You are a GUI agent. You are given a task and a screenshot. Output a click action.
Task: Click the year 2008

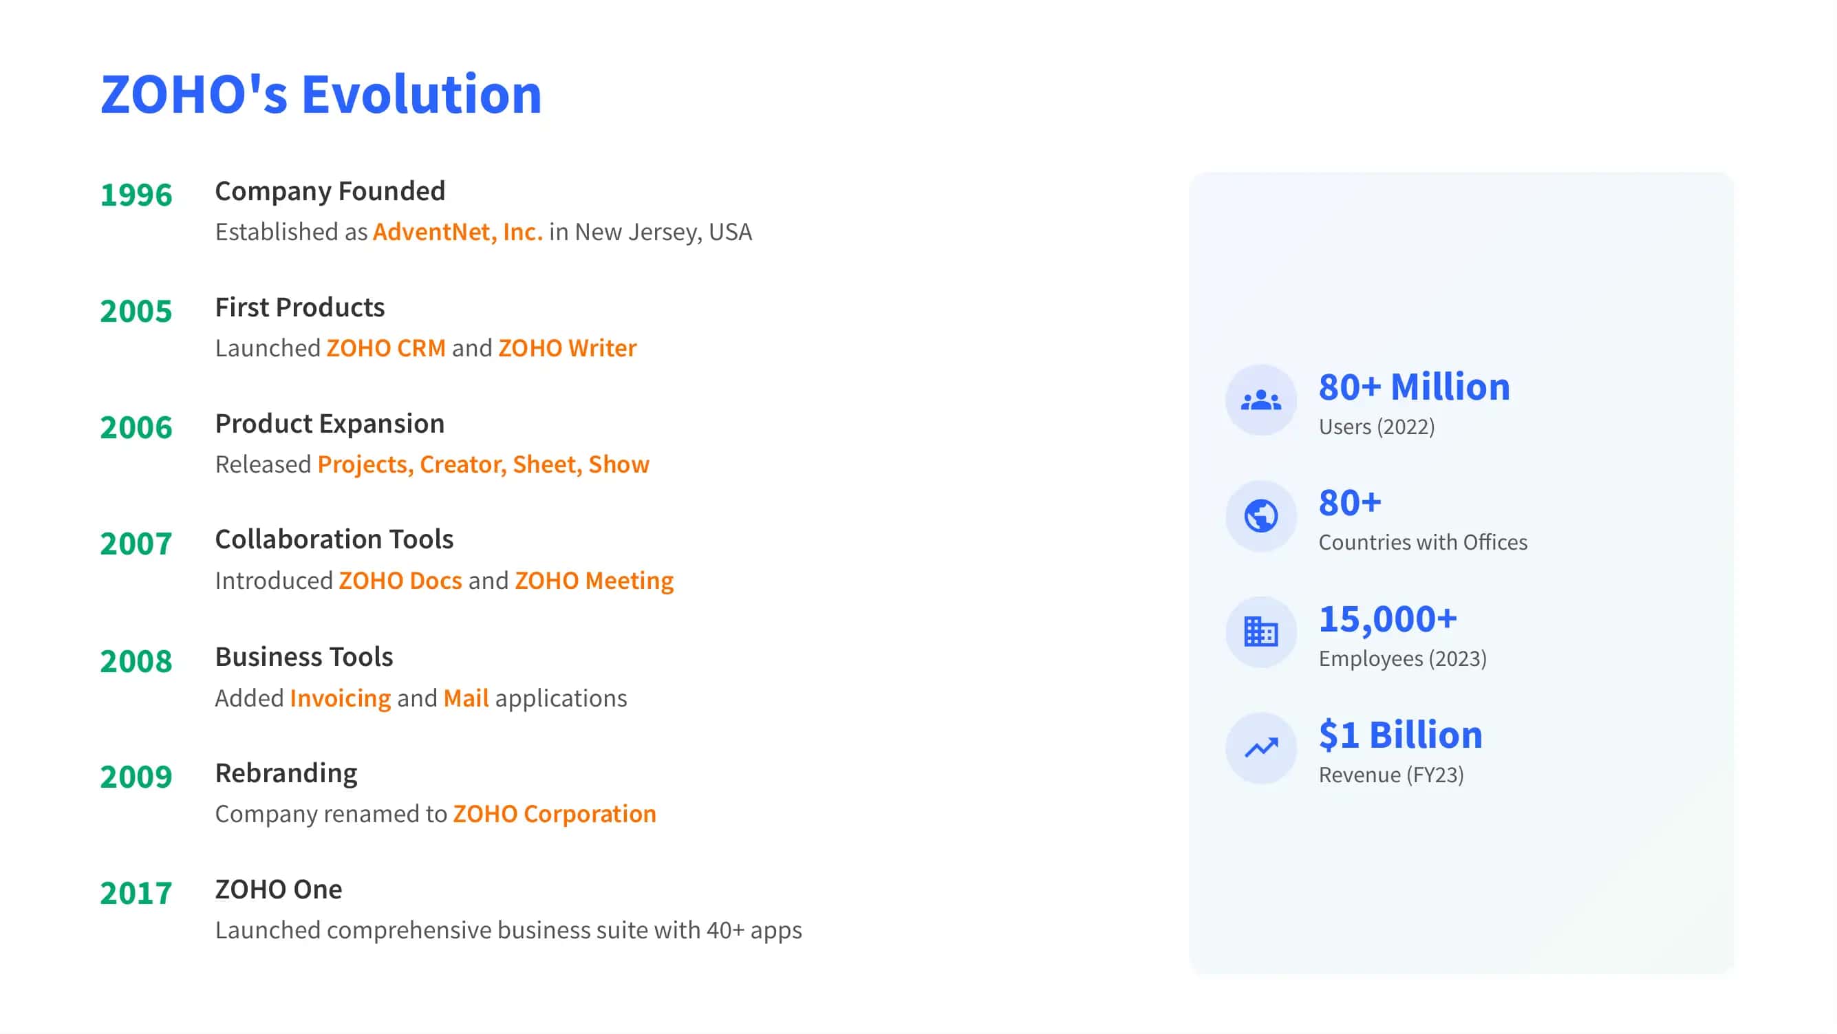click(136, 660)
